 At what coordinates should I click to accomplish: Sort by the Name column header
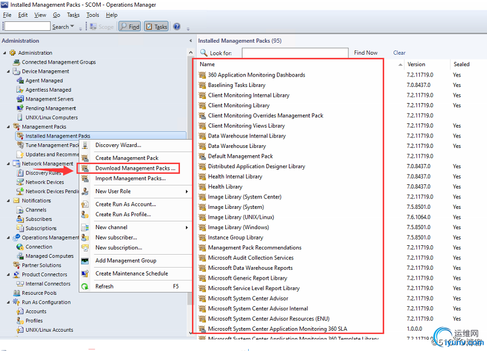tap(207, 64)
